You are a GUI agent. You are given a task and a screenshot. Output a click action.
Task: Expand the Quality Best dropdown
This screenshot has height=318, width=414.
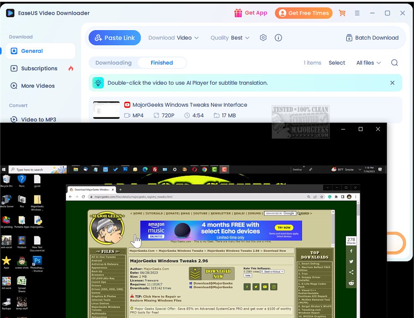[x=230, y=38]
